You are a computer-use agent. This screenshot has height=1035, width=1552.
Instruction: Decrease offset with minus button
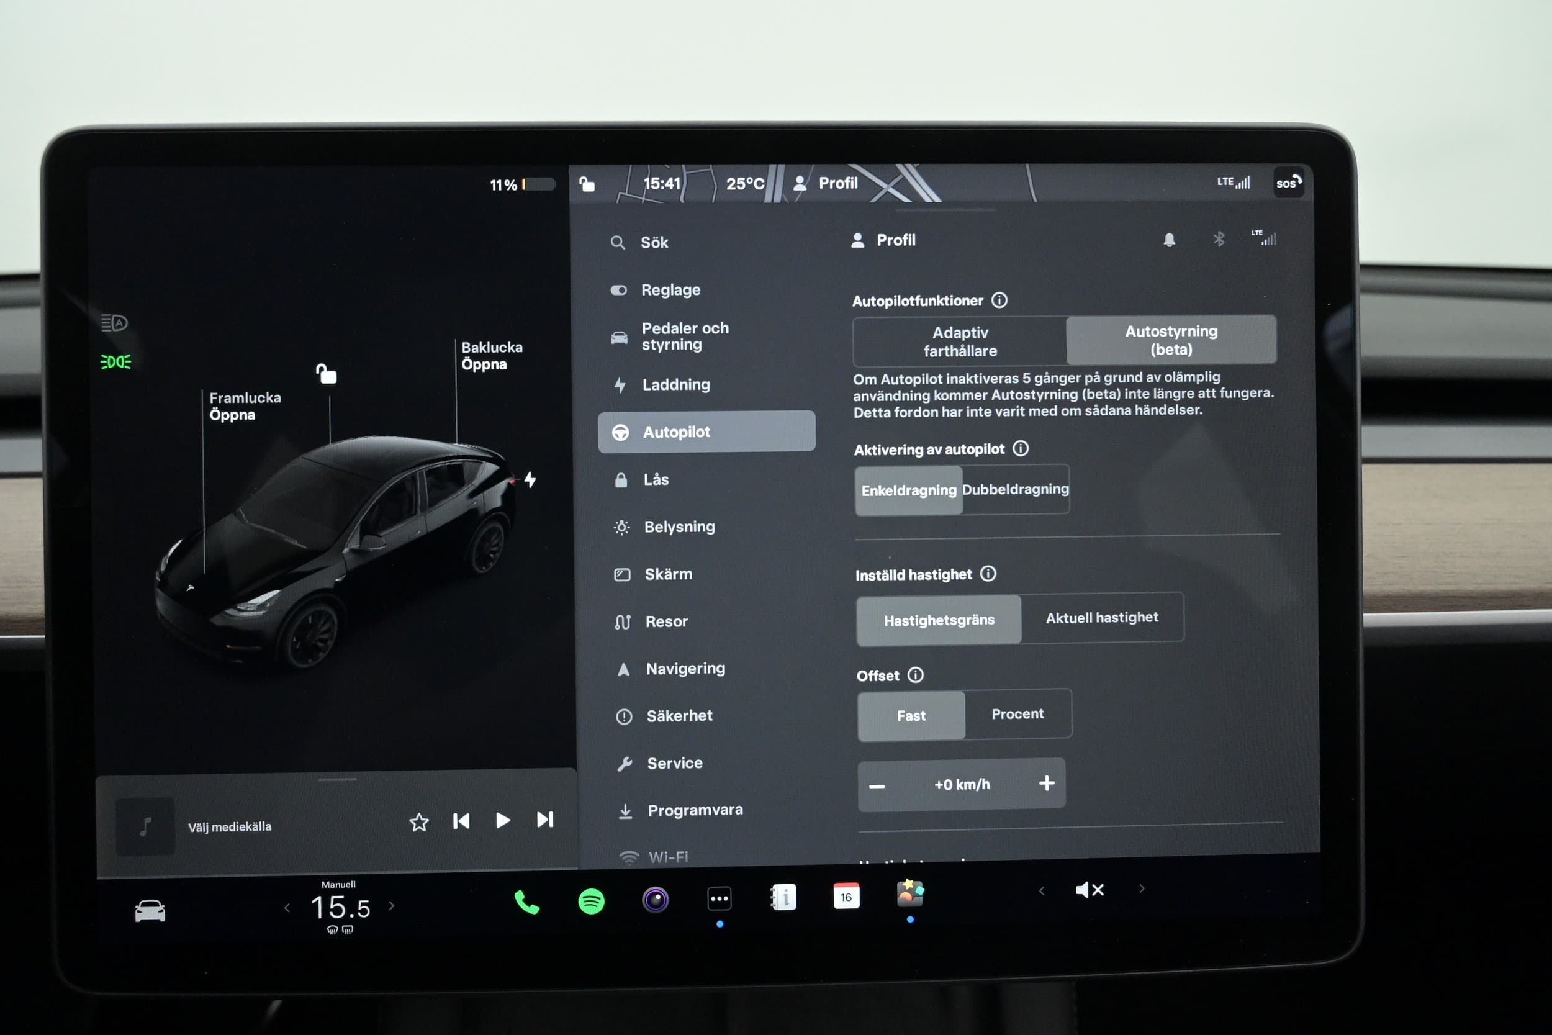pyautogui.click(x=877, y=786)
